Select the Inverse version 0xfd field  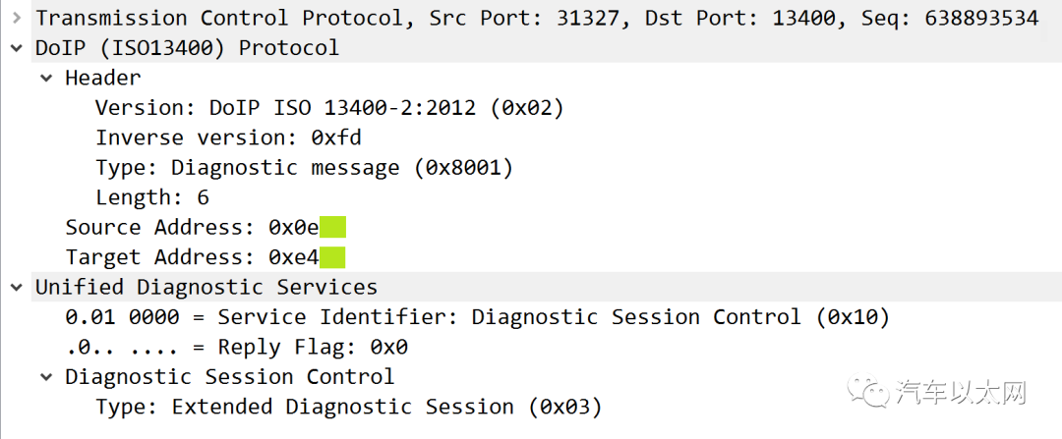pyautogui.click(x=228, y=137)
